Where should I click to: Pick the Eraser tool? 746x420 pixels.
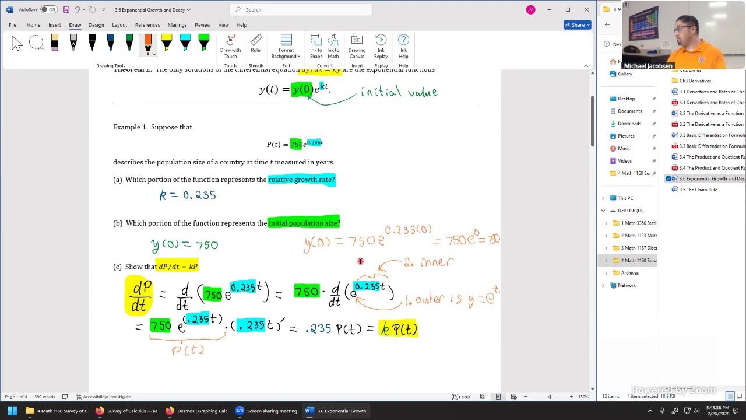click(x=55, y=44)
